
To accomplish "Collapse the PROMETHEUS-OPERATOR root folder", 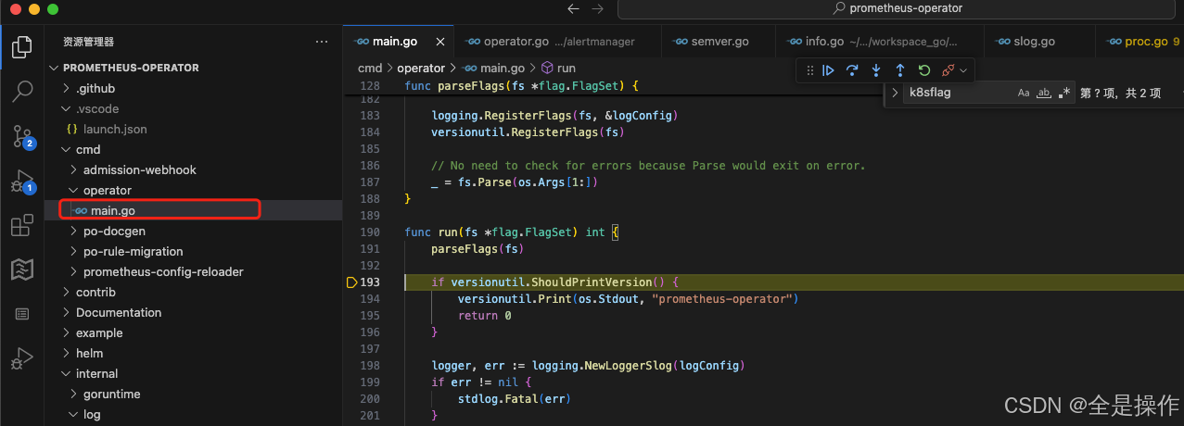I will [x=193, y=68].
